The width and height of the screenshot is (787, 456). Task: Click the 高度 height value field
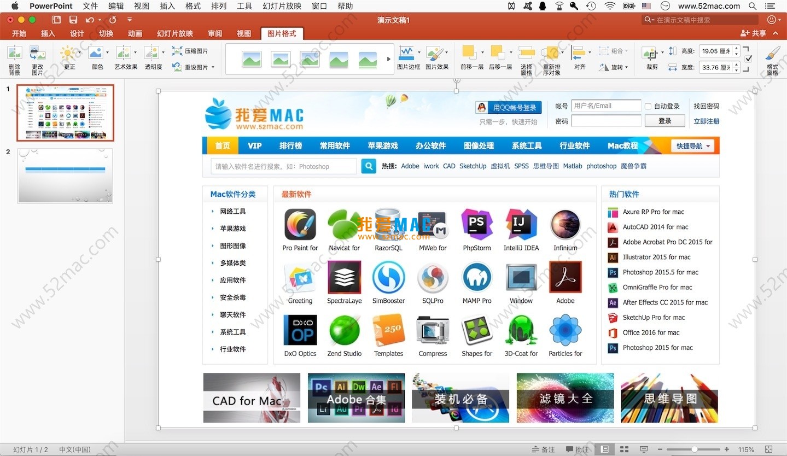716,51
